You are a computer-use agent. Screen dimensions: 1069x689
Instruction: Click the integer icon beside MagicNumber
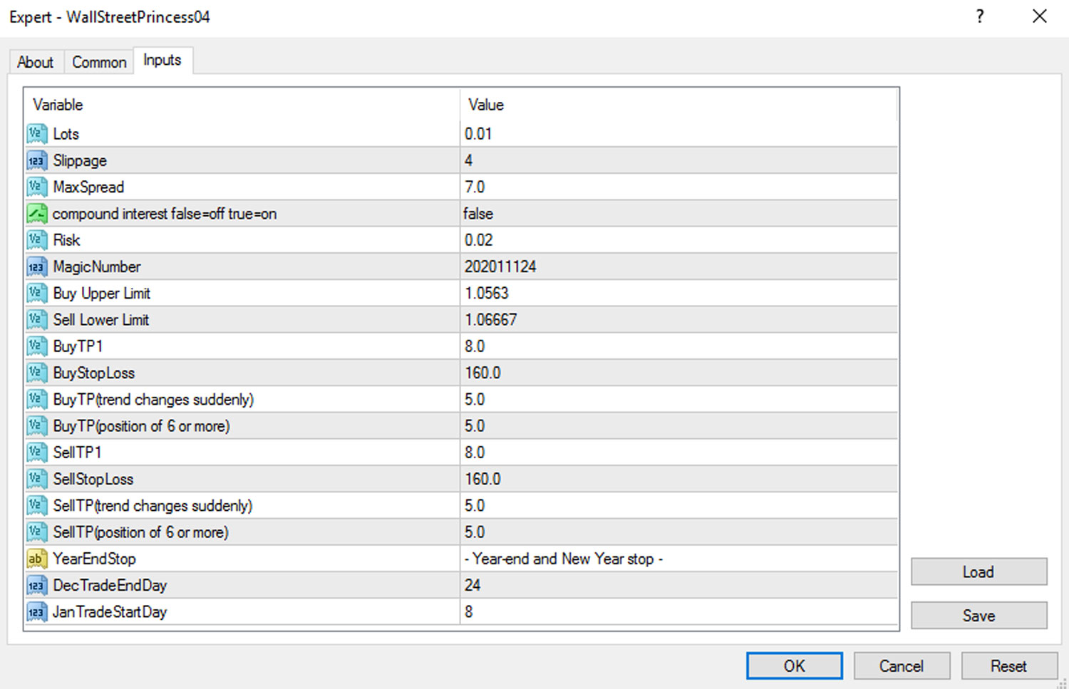click(37, 267)
